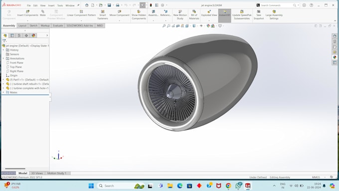Select the Move Component tool
Screen dimensions: 339x191
[x=119, y=13]
